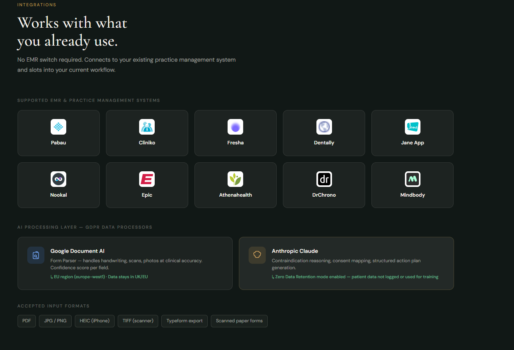514x350 pixels.
Task: Click the Contraindication reasoning description text
Action: point(346,264)
